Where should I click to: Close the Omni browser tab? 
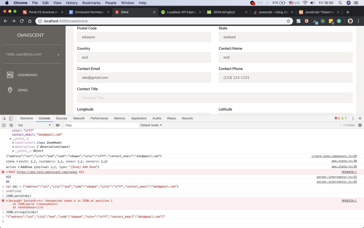[x=154, y=12]
